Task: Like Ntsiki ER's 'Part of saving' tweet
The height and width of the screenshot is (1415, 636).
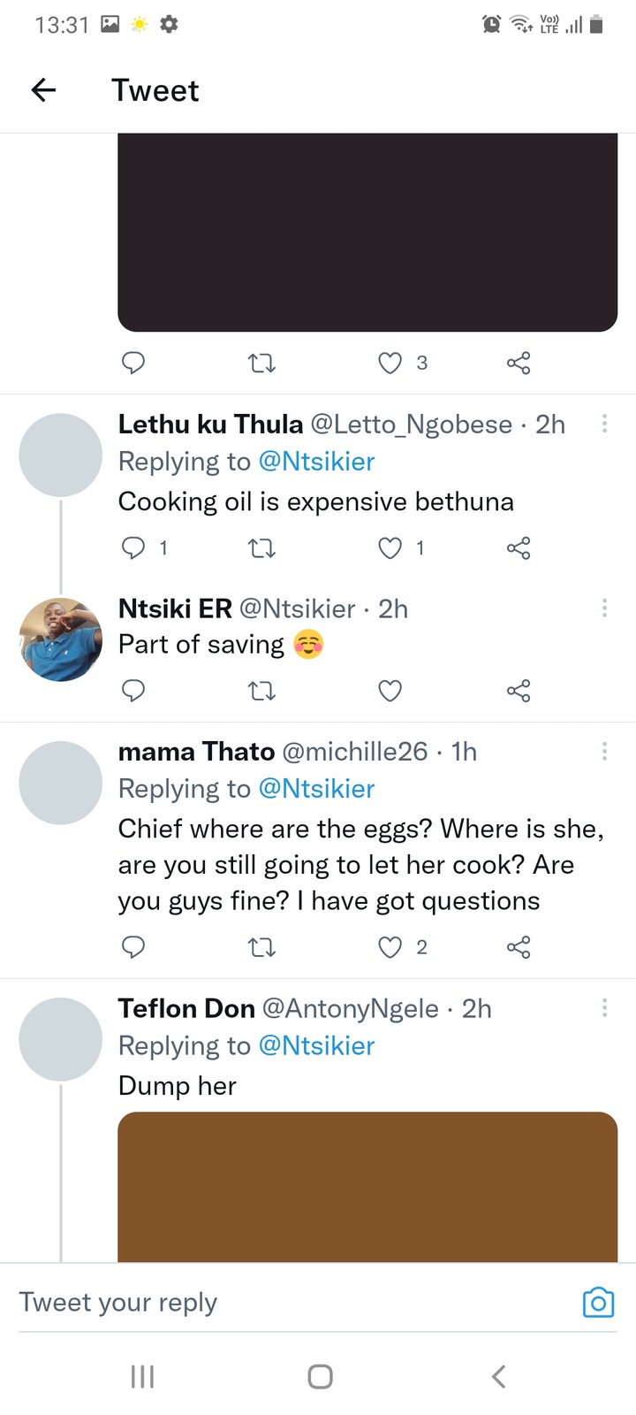Action: [x=390, y=690]
